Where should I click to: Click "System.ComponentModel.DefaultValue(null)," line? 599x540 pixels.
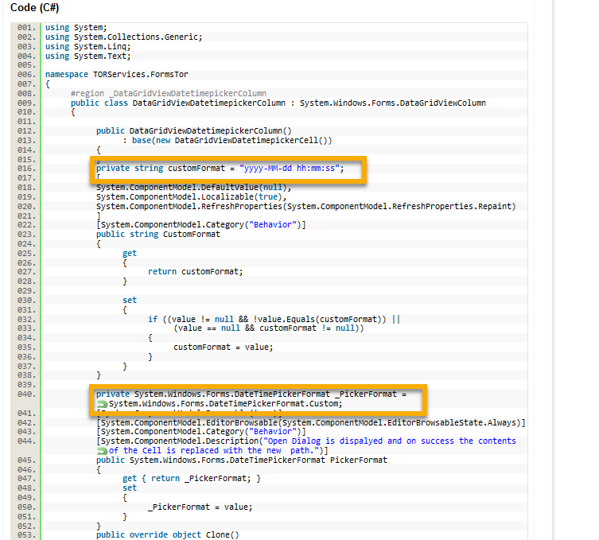coord(193,187)
